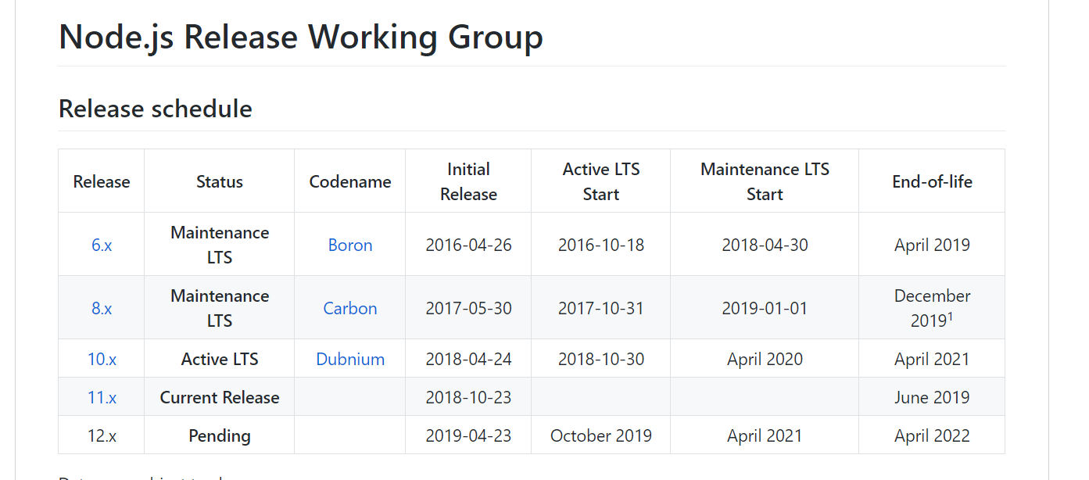Select the 12.x release cell
Viewport: 1089px width, 480px height.
(x=102, y=435)
